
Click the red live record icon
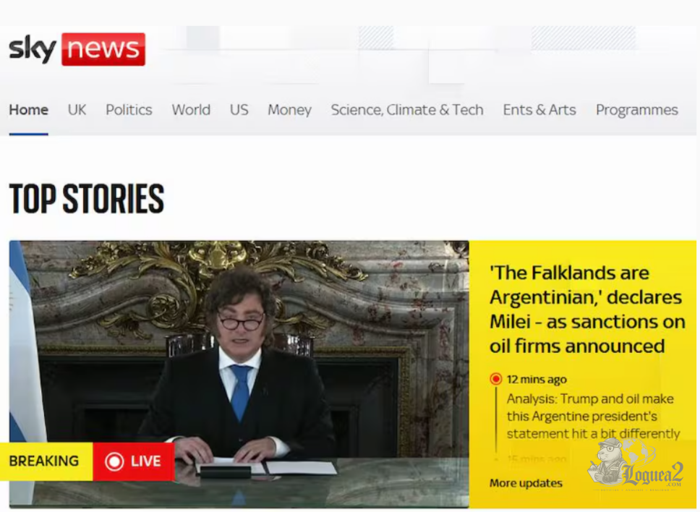(114, 461)
